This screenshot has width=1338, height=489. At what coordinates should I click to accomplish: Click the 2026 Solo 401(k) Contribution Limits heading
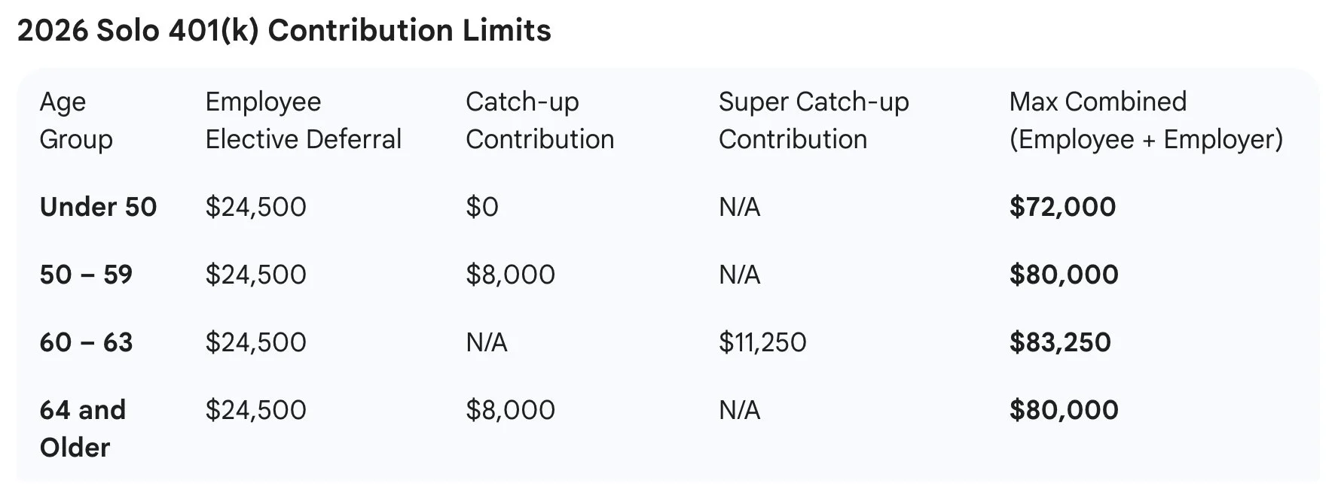coord(284,31)
